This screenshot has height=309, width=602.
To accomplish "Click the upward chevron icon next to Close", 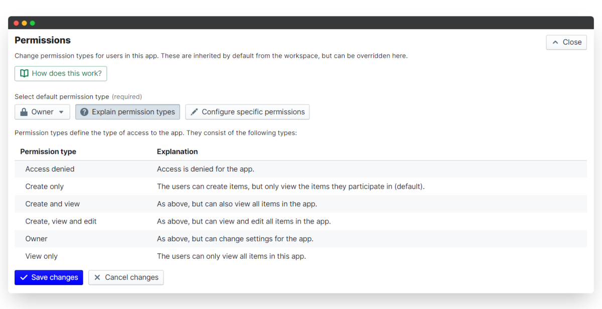I will point(555,43).
